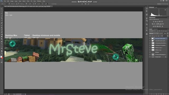Select the Crop tool

tap(2, 18)
